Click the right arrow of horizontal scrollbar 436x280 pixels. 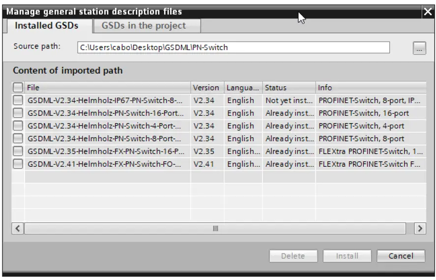[420, 229]
